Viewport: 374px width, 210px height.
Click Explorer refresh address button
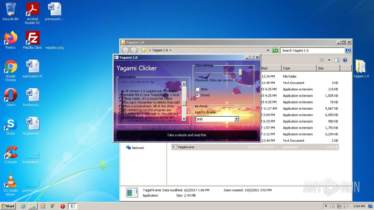[275, 50]
